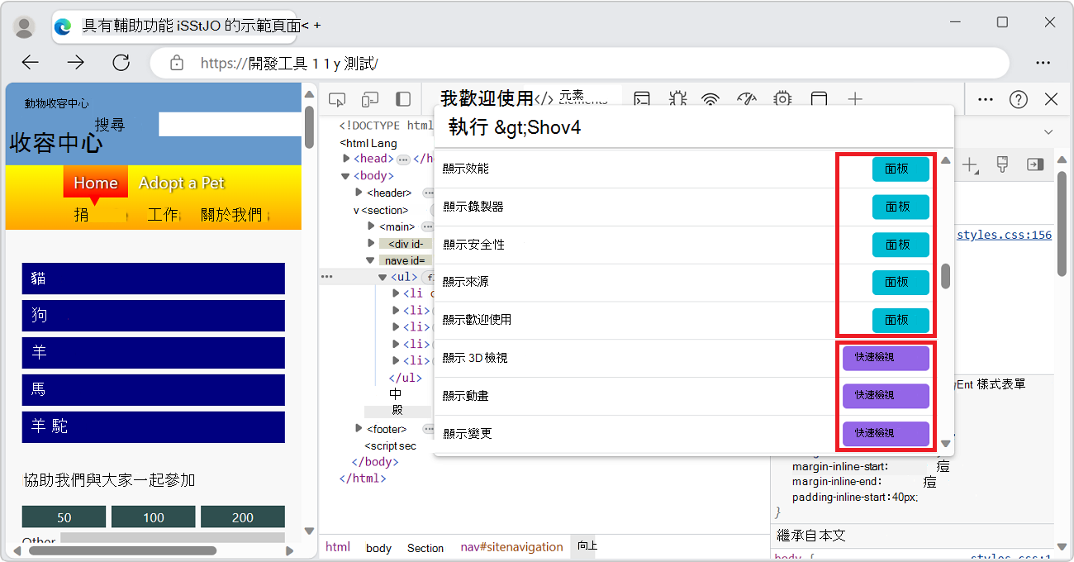Expand the first li element node
The width and height of the screenshot is (1074, 562).
tap(397, 293)
